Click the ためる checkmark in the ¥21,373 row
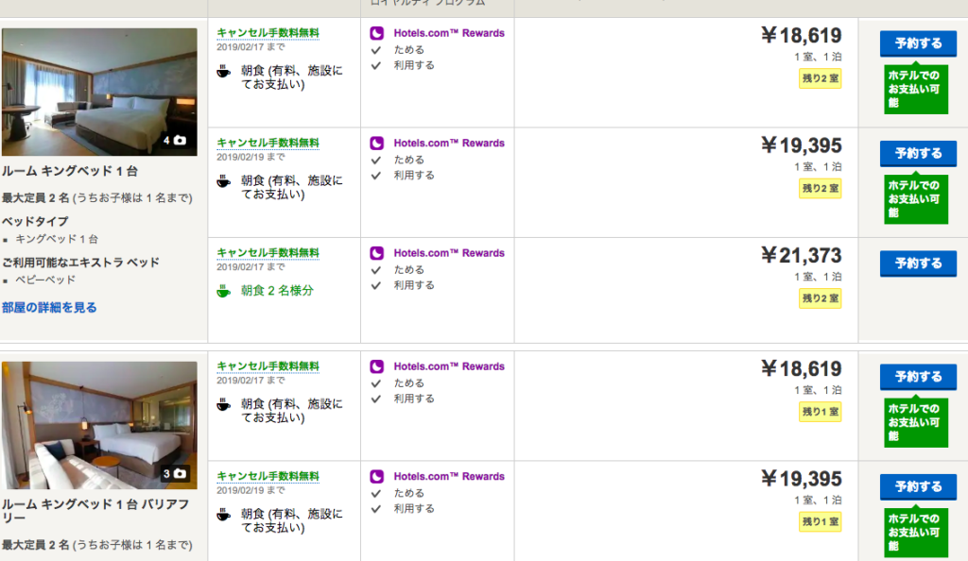 [x=375, y=270]
